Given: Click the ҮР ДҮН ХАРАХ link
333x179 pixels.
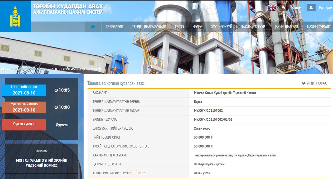Looking at the screenshot, I should tap(314, 83).
